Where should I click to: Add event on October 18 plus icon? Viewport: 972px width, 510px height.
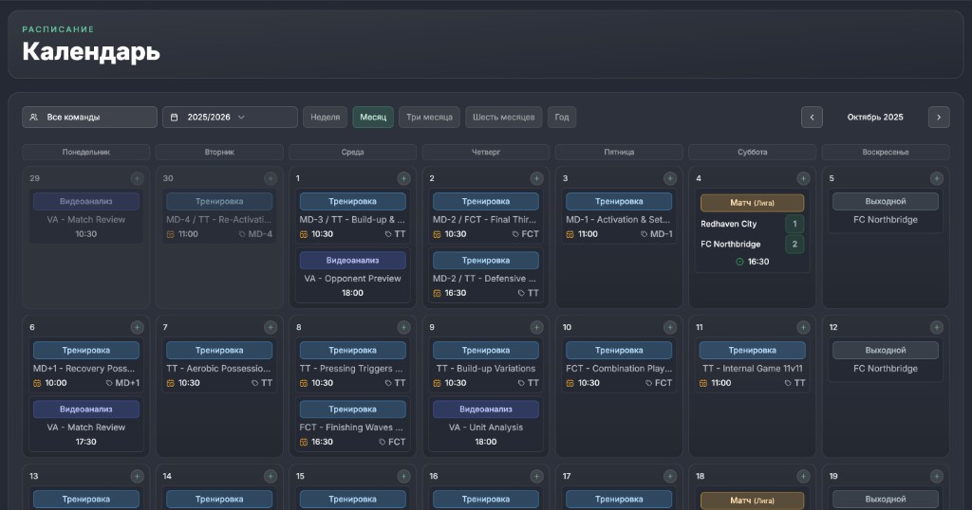[803, 476]
